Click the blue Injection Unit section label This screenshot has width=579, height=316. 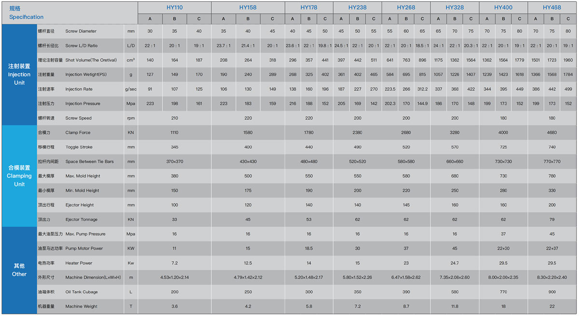pyautogui.click(x=19, y=74)
